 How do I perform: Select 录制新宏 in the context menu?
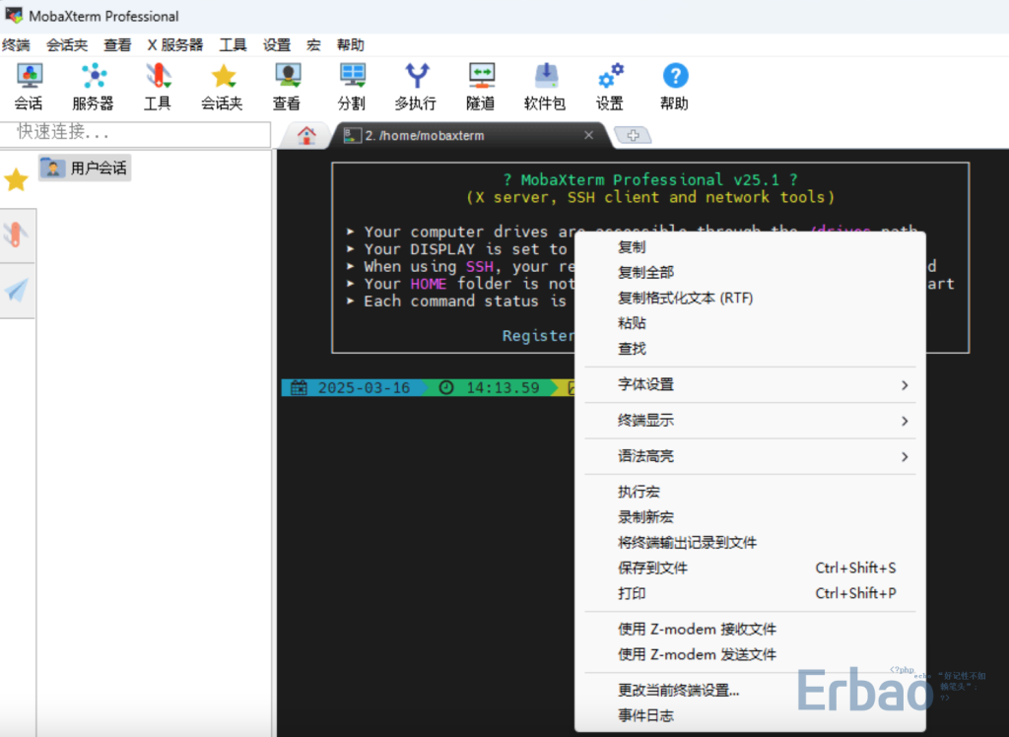point(750,517)
